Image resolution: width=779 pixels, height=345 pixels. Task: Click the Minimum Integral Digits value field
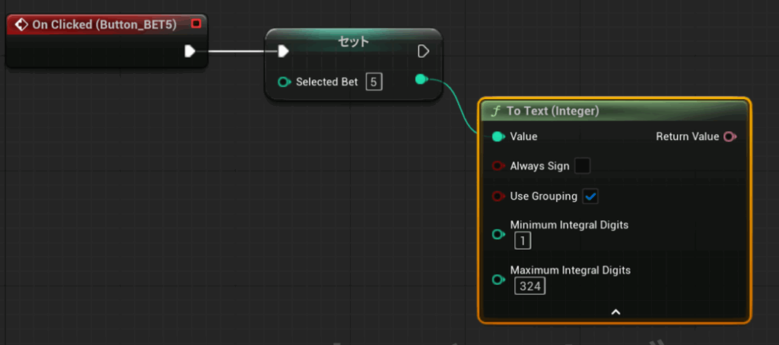[523, 241]
